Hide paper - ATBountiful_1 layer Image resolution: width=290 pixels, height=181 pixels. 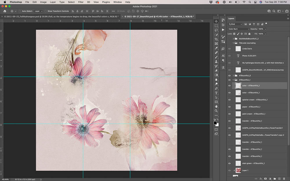(x=229, y=107)
